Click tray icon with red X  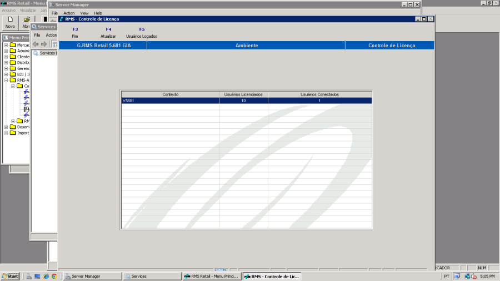click(474, 277)
